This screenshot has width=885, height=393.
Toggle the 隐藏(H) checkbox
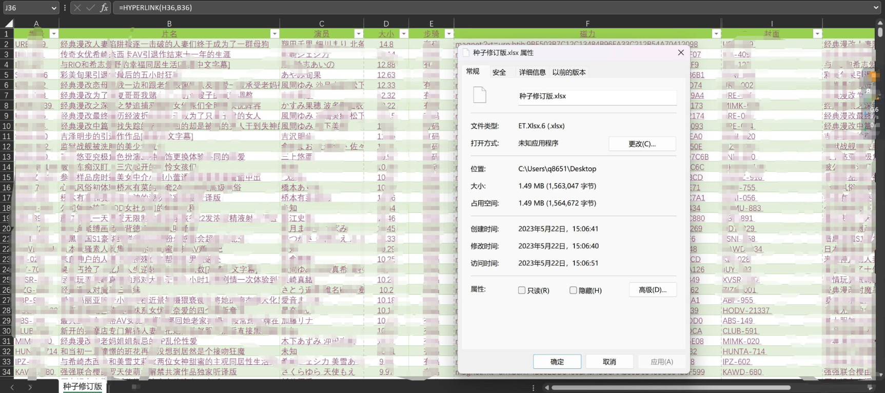(x=573, y=290)
